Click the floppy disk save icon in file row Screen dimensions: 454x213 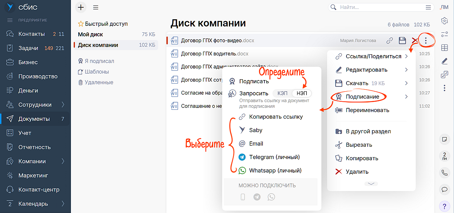click(402, 40)
